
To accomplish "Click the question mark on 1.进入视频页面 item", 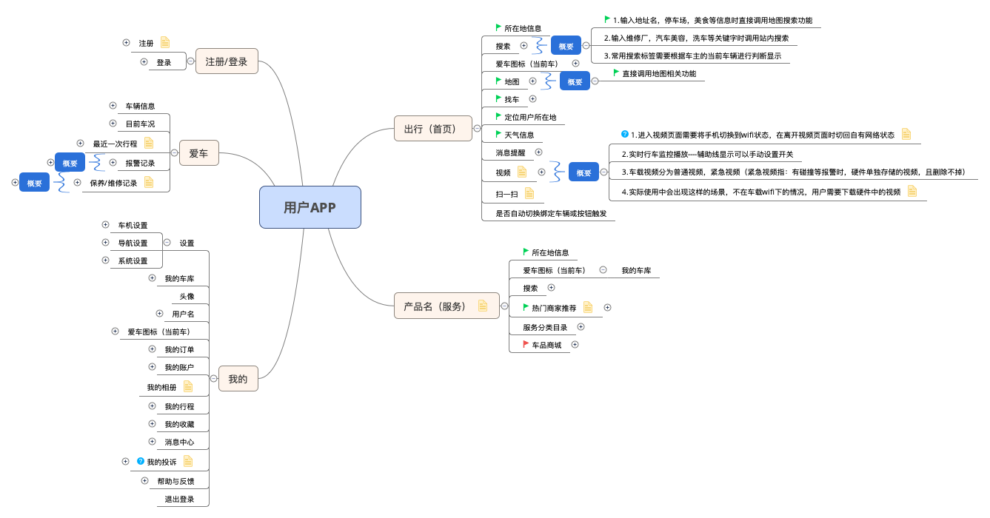I will coord(625,134).
